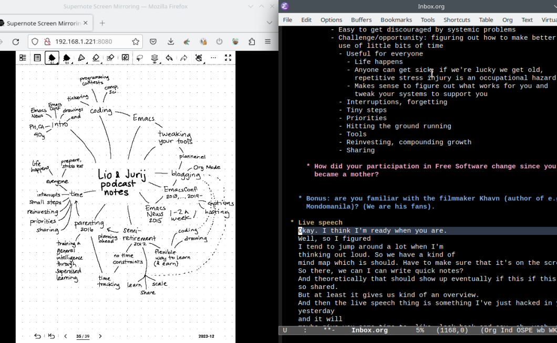Open the Firefox hamburger application menu
Image resolution: width=557 pixels, height=343 pixels.
[x=268, y=41]
